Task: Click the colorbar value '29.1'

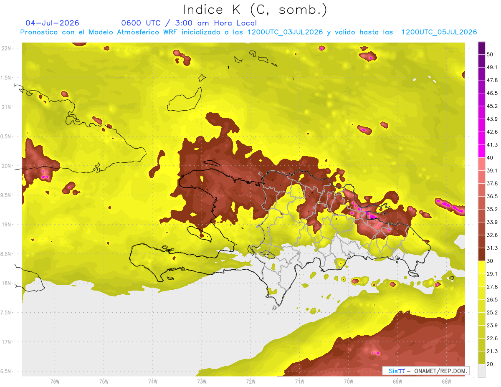Action: pyautogui.click(x=492, y=274)
